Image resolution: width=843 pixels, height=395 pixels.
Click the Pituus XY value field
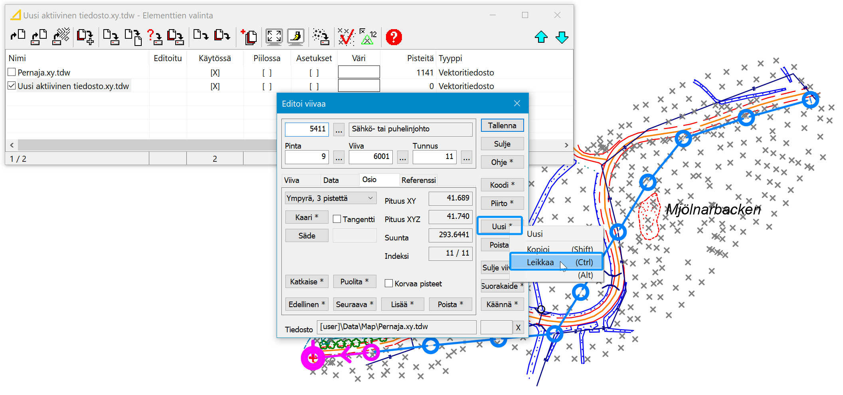click(450, 198)
